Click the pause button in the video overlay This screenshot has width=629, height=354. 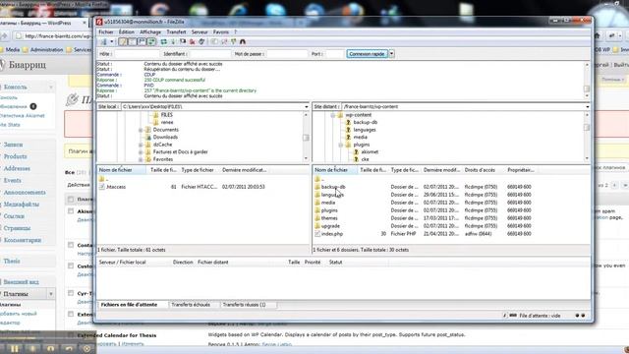click(x=15, y=348)
